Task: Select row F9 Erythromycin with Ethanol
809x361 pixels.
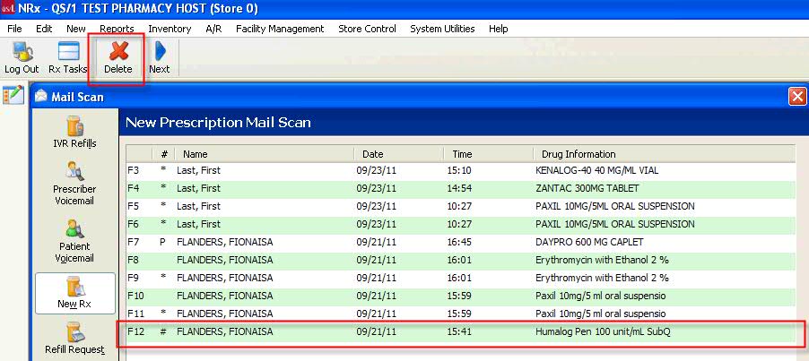Action: [x=461, y=278]
